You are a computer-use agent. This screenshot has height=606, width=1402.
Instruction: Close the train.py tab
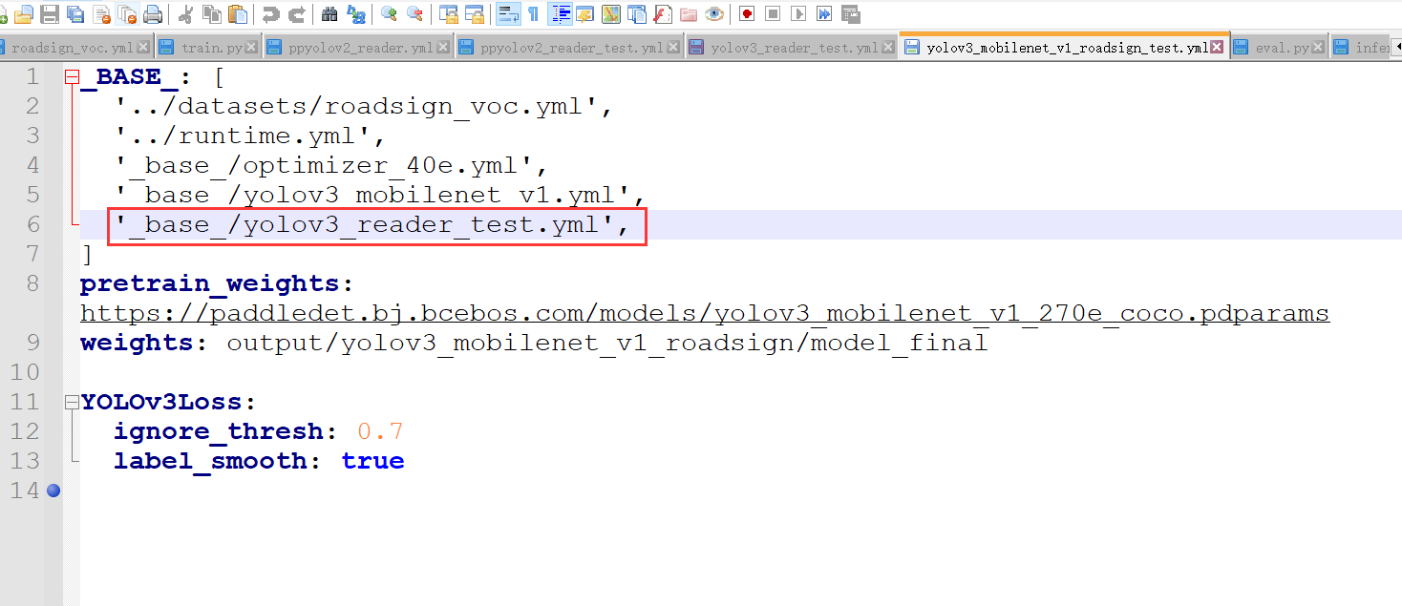[x=251, y=48]
